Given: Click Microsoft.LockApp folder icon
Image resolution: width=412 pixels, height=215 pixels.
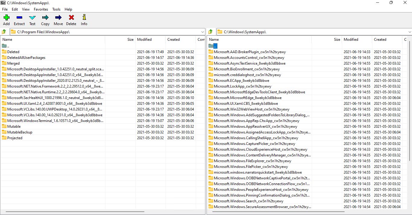Looking at the screenshot, I should pyautogui.click(x=211, y=86).
